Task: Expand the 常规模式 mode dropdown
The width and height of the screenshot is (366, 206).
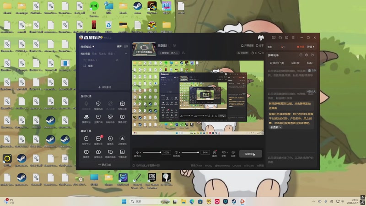Action: point(87,47)
